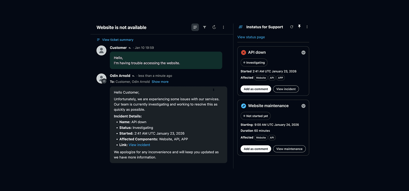
Task: Click the 'API down' card title
Action: [257, 52]
